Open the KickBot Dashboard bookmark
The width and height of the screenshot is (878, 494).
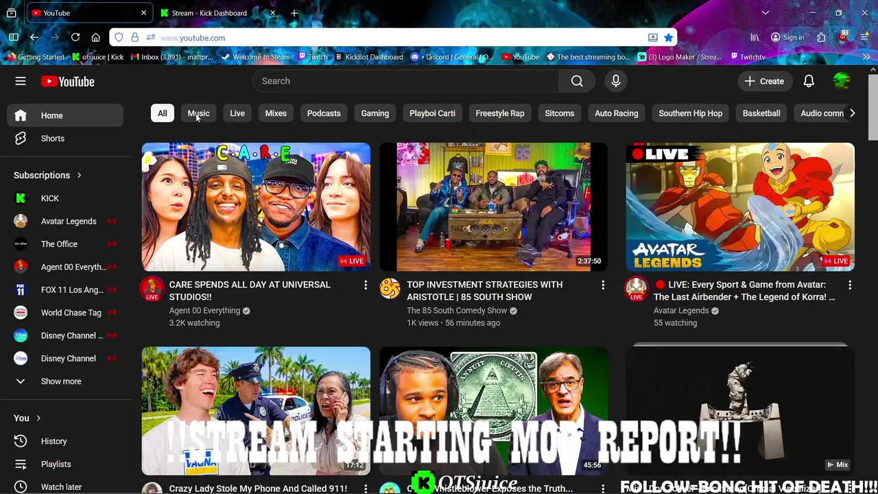pos(369,57)
